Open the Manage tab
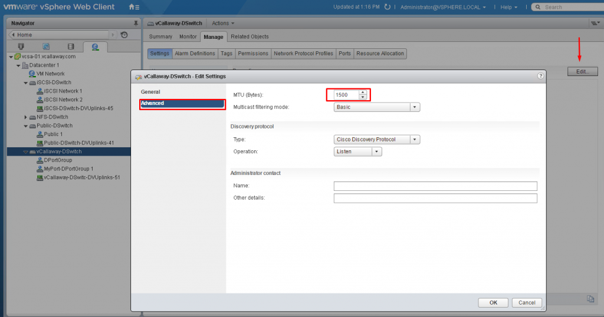This screenshot has width=604, height=317. [x=214, y=37]
